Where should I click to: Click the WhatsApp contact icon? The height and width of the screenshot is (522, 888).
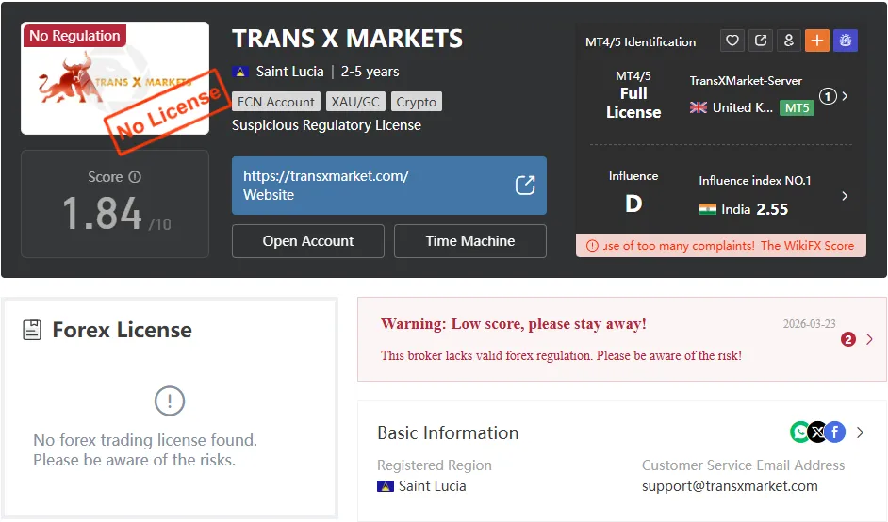pos(799,432)
